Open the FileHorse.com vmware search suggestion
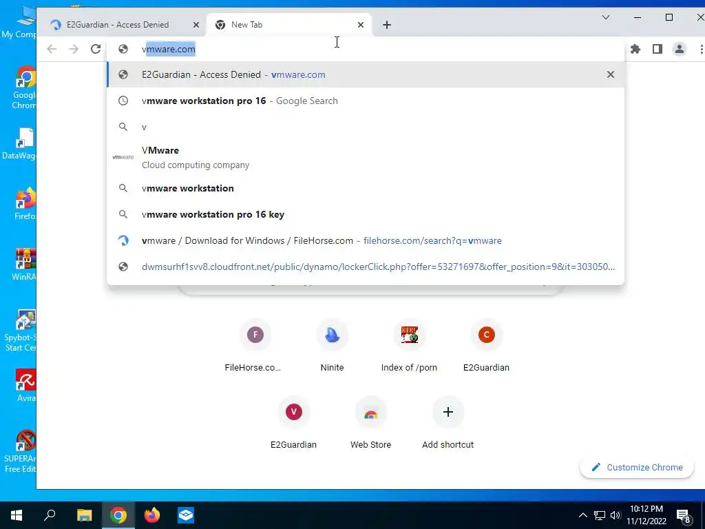The width and height of the screenshot is (705, 529). pos(366,240)
